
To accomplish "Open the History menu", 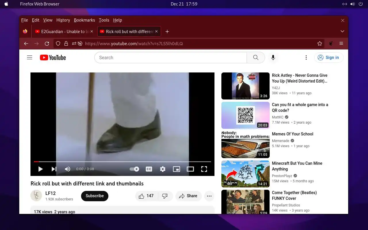I will coord(63,20).
